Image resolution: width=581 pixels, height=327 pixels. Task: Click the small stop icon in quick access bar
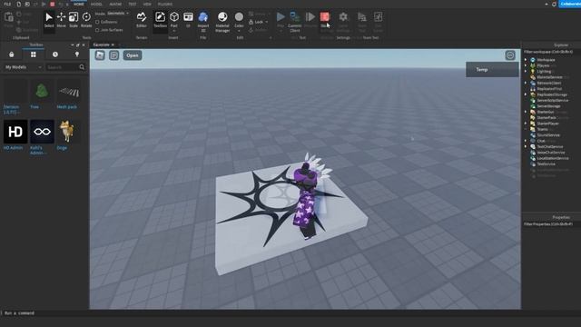(53, 4)
